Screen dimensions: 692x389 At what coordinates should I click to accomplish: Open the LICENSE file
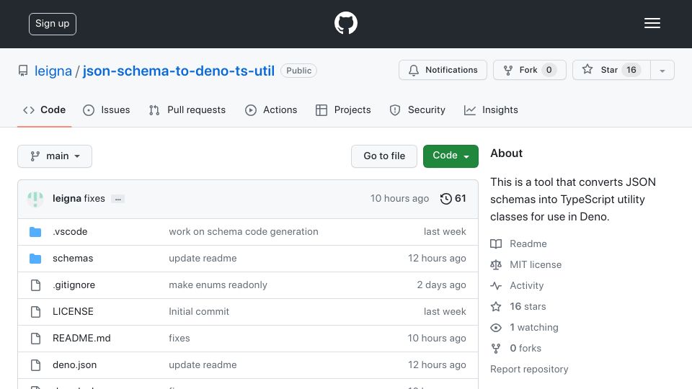click(73, 311)
